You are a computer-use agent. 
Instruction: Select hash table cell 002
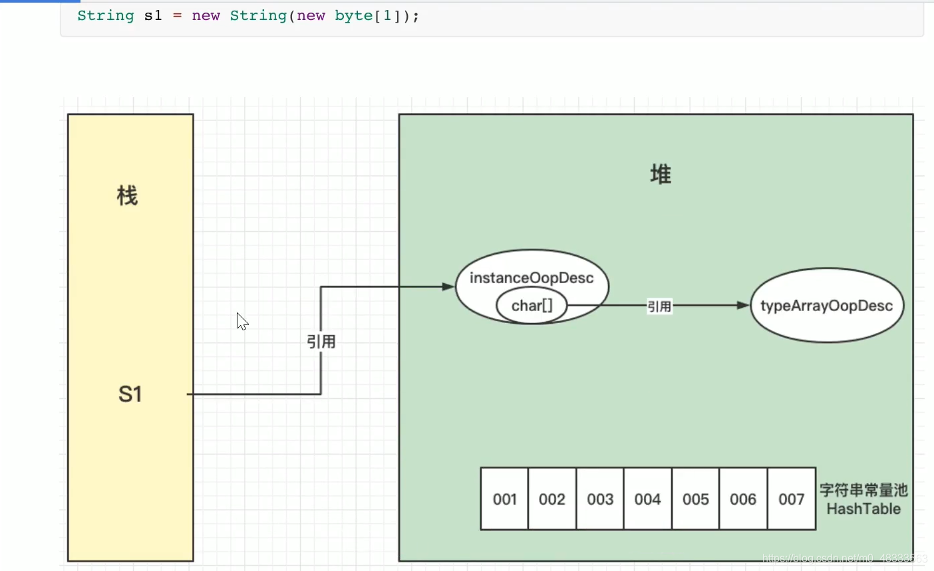coord(552,499)
